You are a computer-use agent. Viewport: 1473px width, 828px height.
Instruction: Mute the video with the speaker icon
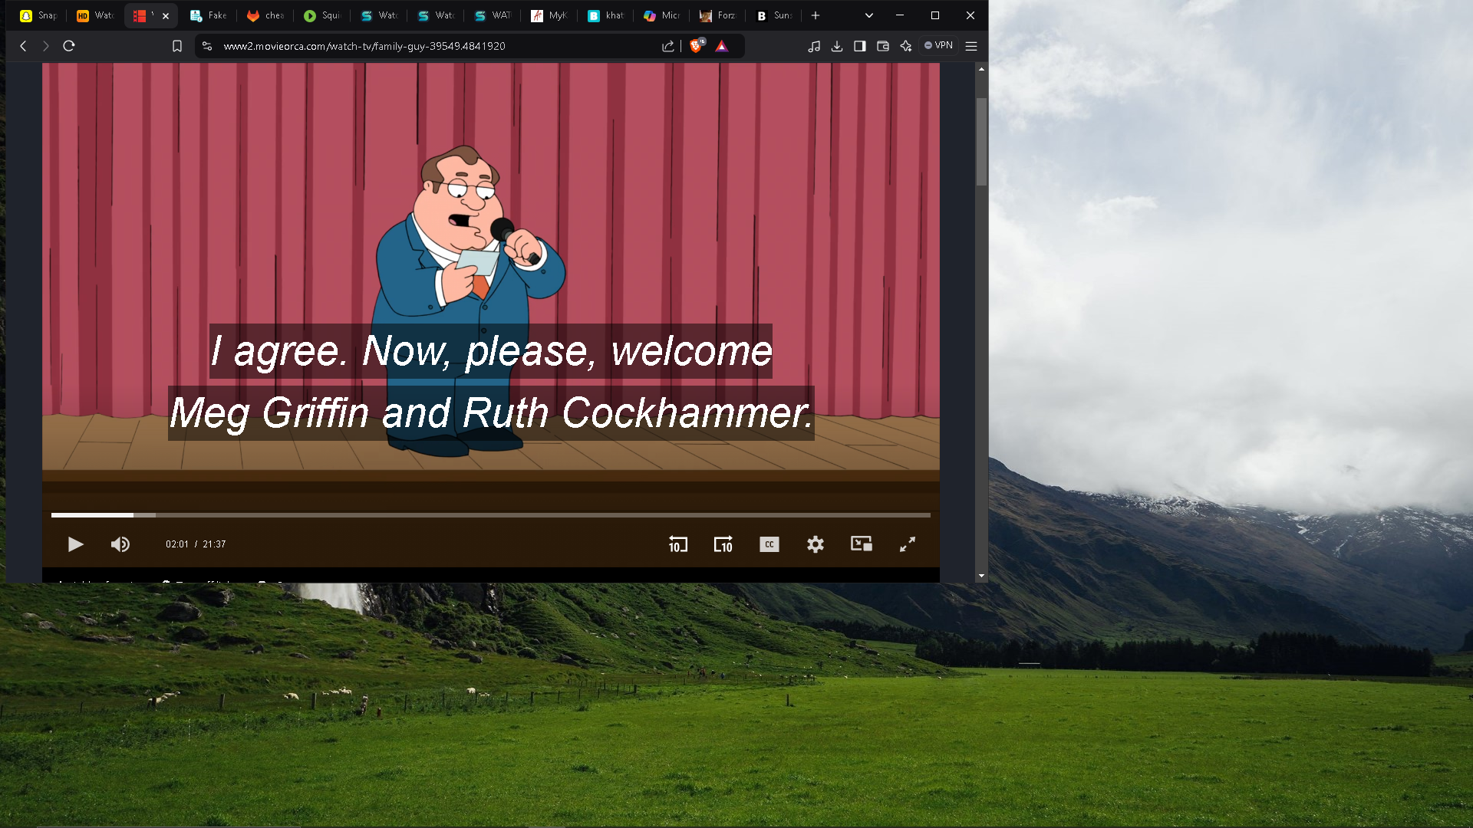pyautogui.click(x=120, y=544)
